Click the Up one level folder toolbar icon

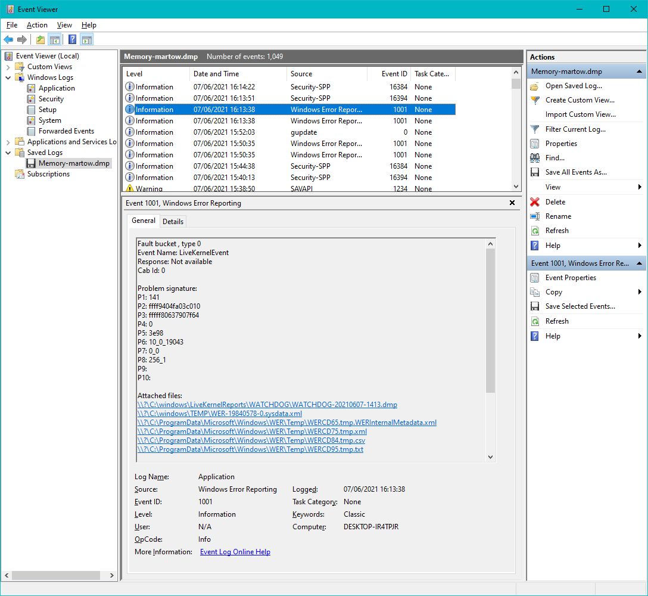pyautogui.click(x=40, y=40)
